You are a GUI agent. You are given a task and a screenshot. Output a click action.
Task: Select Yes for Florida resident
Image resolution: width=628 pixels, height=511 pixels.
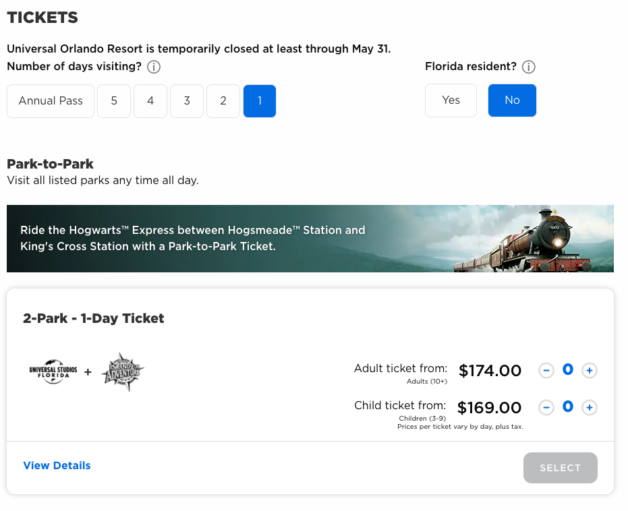point(451,100)
